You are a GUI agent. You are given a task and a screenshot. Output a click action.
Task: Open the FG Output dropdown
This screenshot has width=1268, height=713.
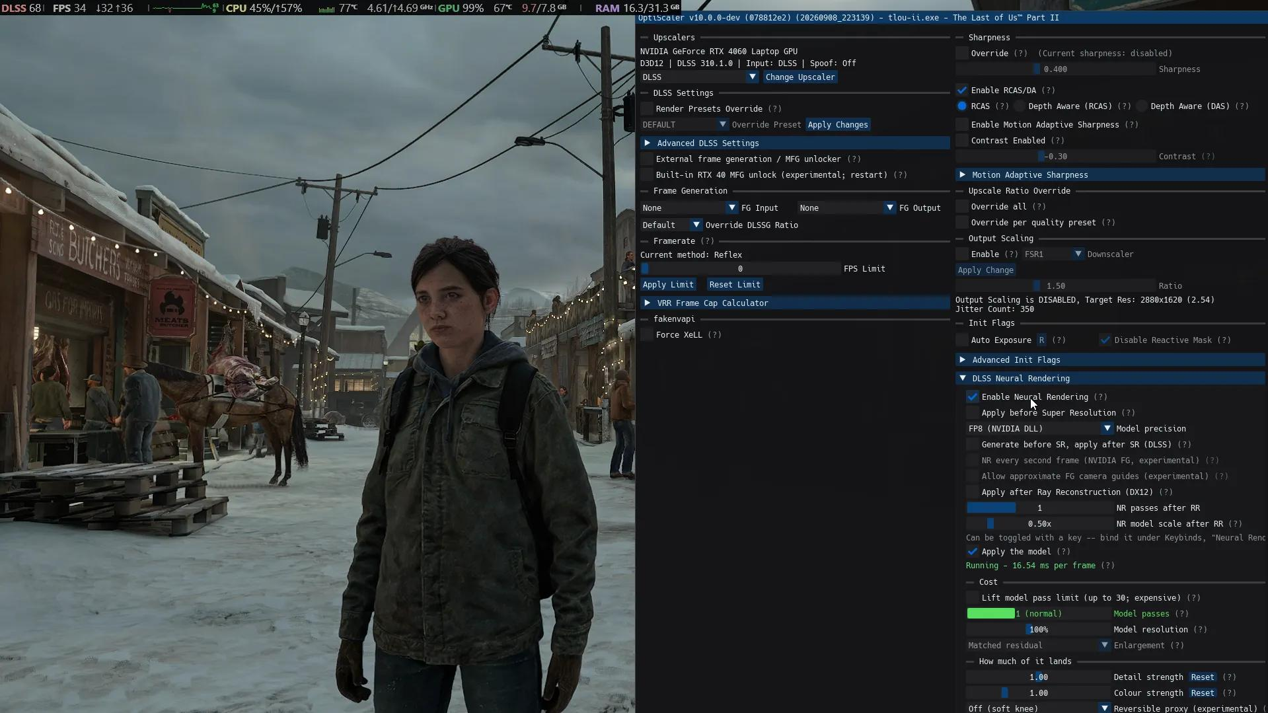846,208
